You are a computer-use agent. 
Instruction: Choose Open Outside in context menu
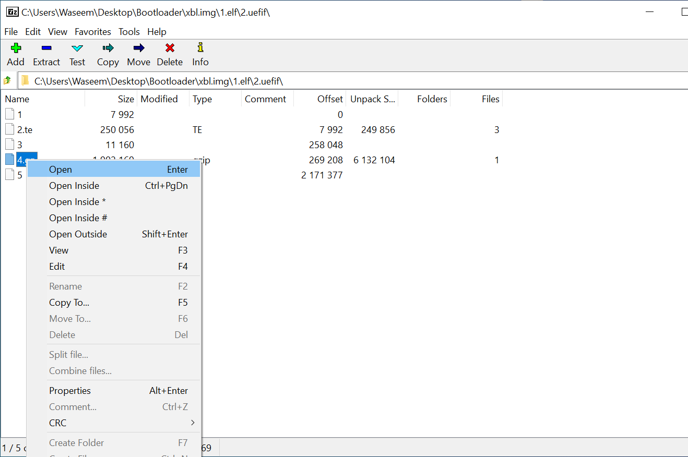coord(114,234)
